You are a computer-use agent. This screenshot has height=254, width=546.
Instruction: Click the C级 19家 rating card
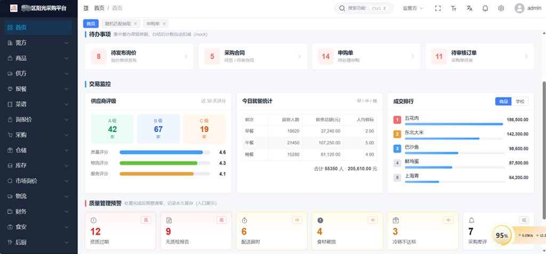pyautogui.click(x=204, y=129)
